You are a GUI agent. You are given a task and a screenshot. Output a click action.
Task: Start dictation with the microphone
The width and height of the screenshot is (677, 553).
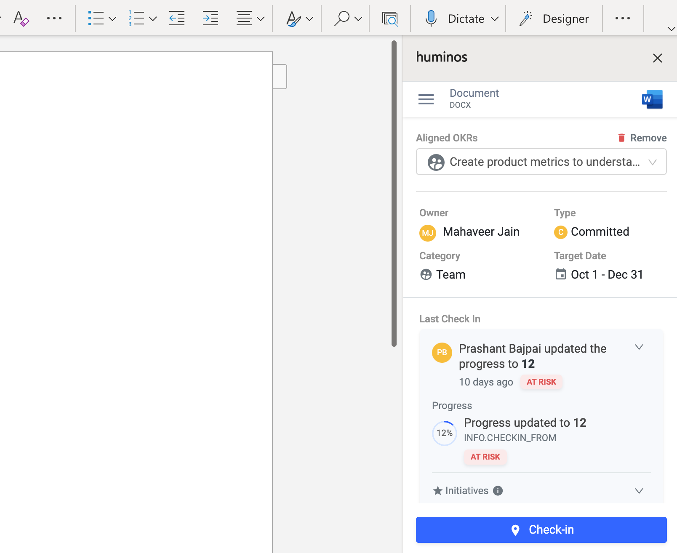tap(431, 19)
